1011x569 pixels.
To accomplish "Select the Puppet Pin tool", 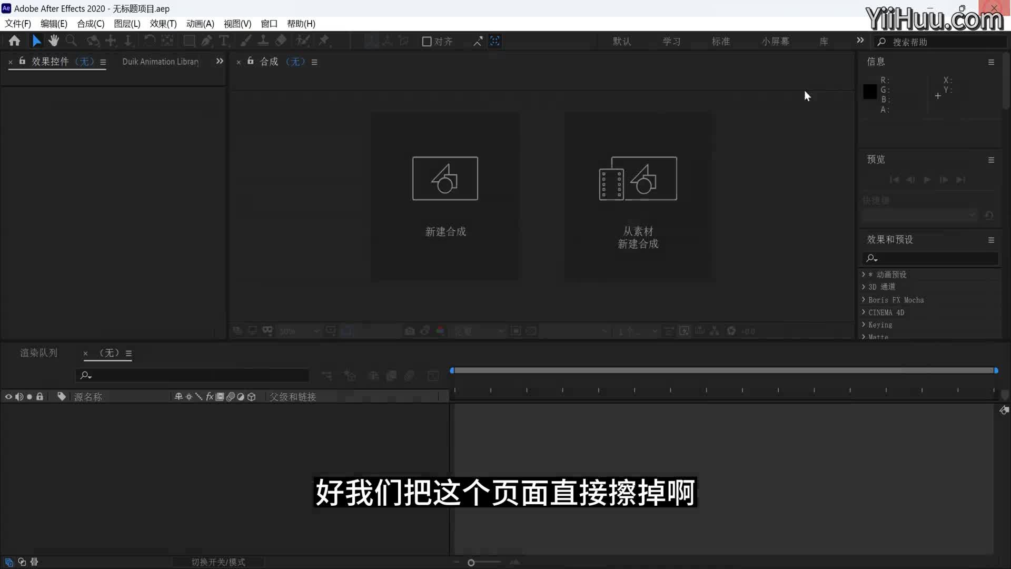I will [x=324, y=41].
